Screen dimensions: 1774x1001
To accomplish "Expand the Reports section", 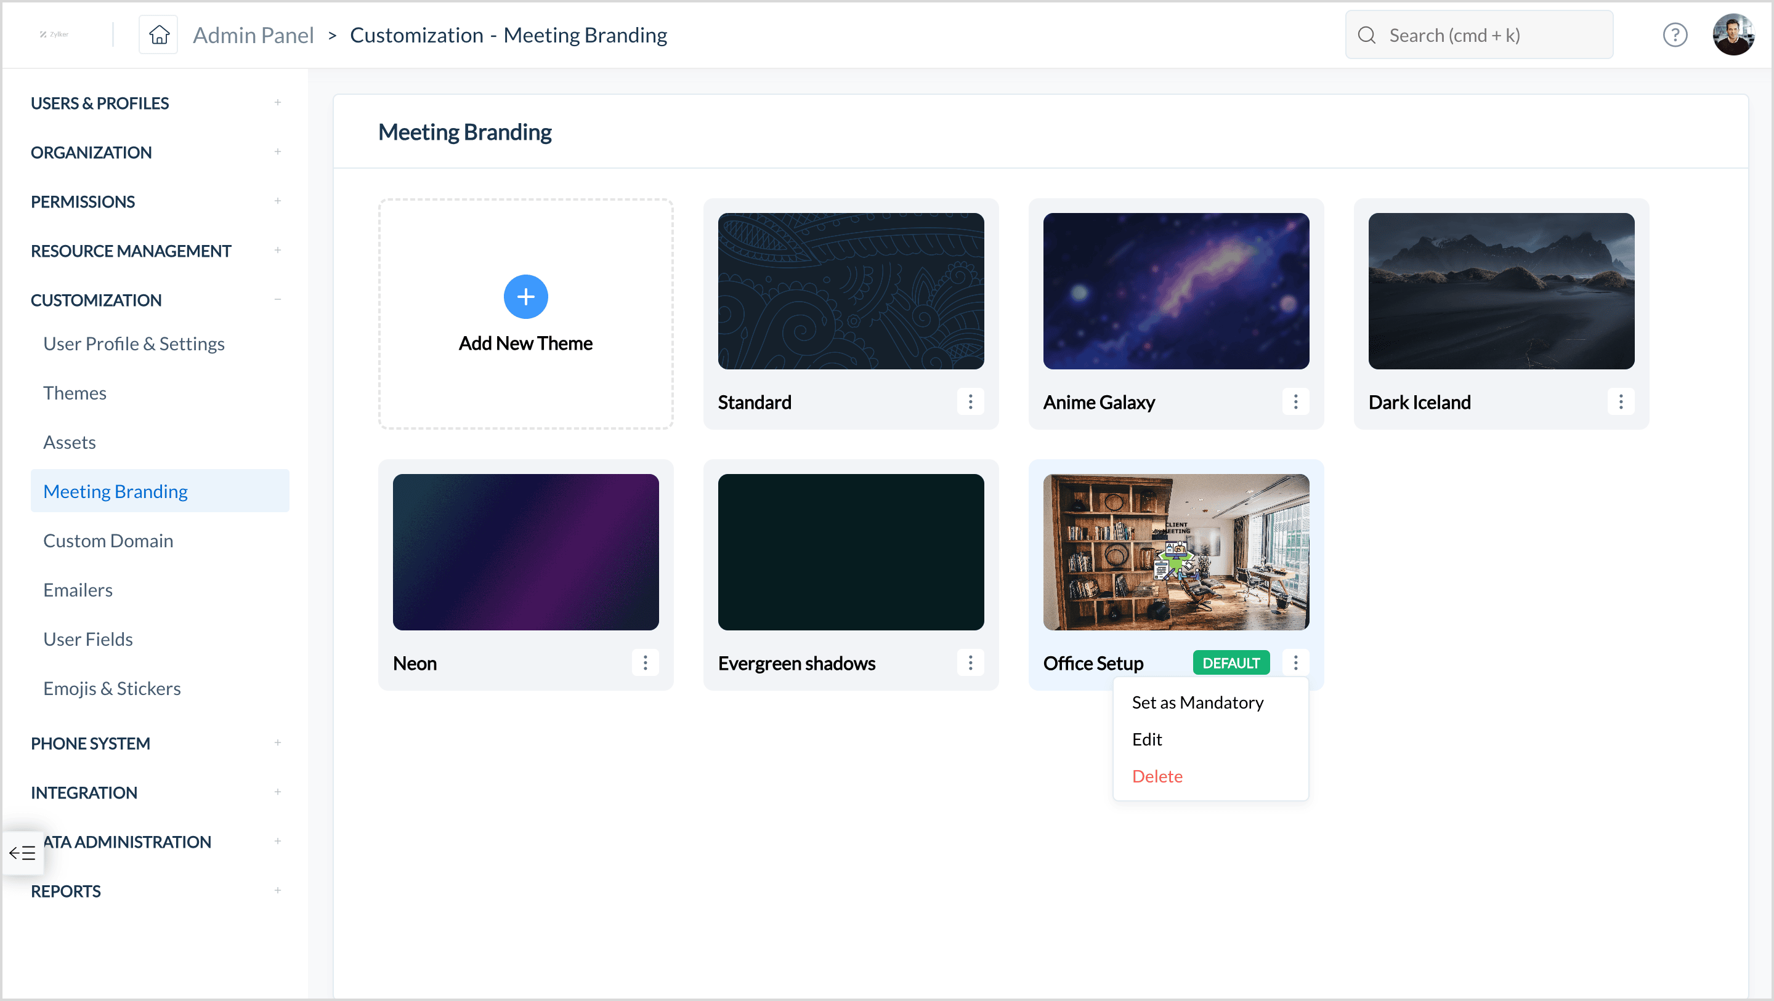I will click(x=277, y=890).
